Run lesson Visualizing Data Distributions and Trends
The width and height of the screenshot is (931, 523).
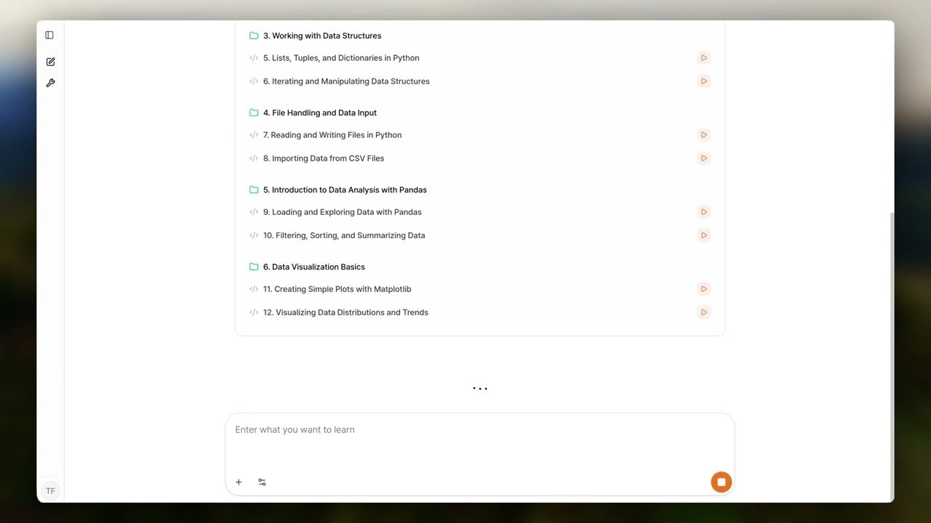coord(703,312)
